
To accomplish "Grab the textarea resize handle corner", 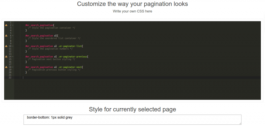I will (240, 123).
